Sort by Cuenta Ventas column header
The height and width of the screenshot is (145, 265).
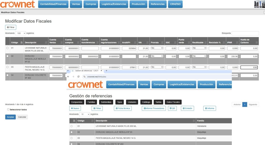click(56, 41)
